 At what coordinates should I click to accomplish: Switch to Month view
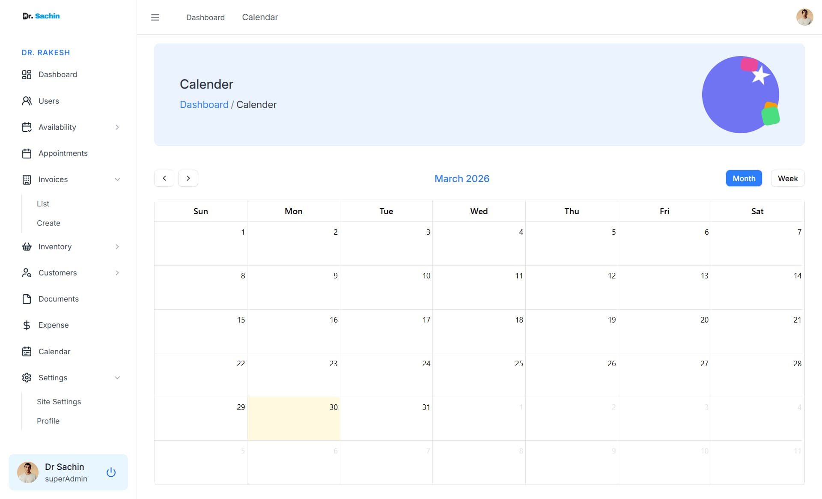pyautogui.click(x=744, y=178)
